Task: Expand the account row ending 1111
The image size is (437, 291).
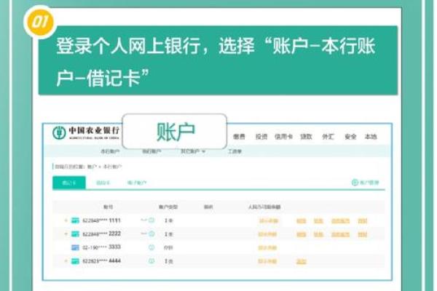Action: pos(66,220)
